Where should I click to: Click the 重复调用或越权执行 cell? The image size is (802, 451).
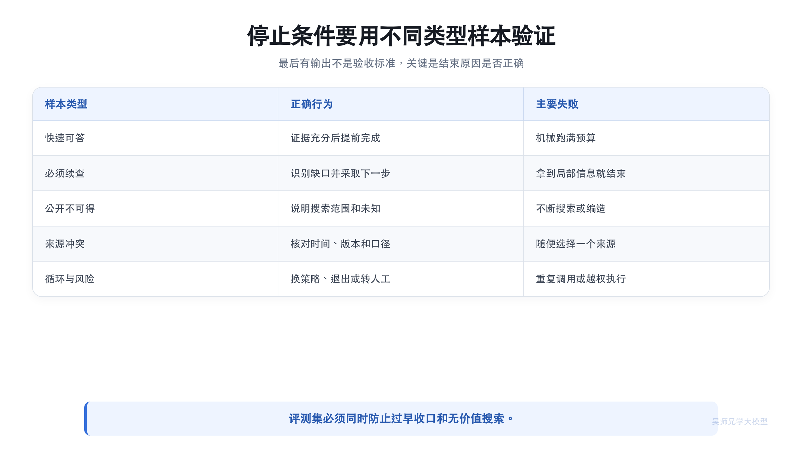646,279
